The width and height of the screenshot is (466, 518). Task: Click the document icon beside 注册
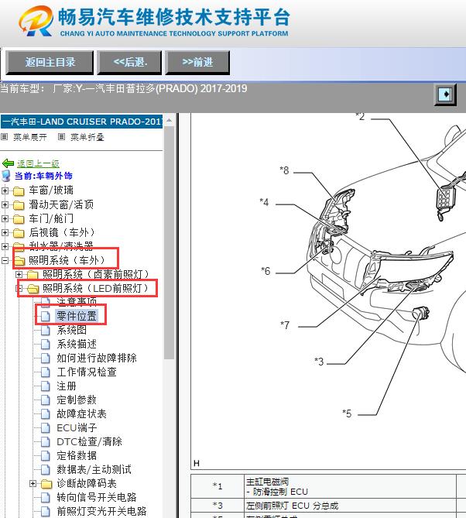[x=45, y=386]
